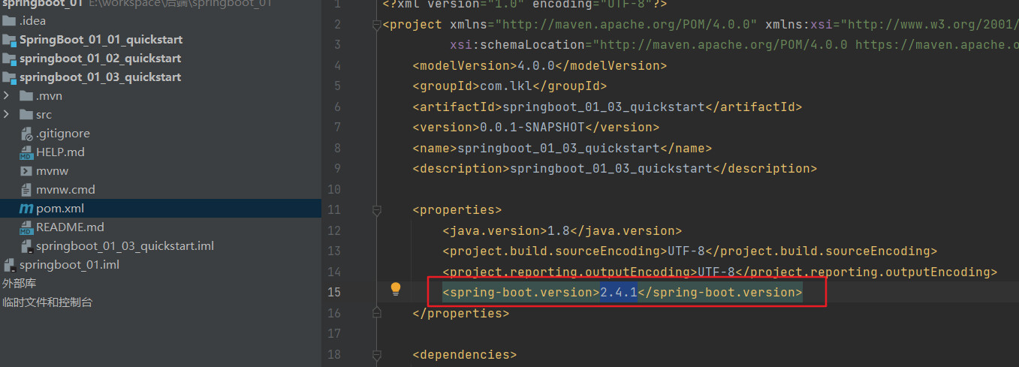The image size is (1019, 367).
Task: Click the selected 2.4.1 version value
Action: pyautogui.click(x=619, y=292)
